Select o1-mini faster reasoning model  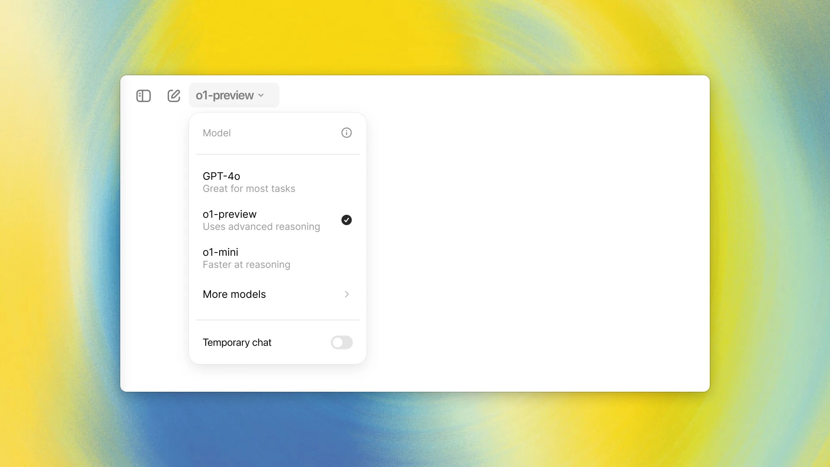coord(277,258)
